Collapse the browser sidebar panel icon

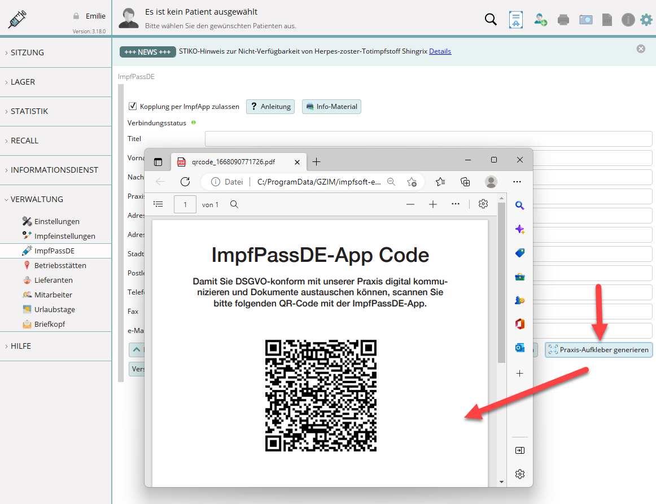(519, 450)
